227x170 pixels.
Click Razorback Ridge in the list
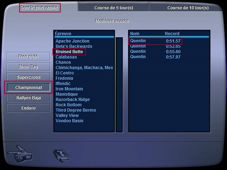(x=73, y=100)
